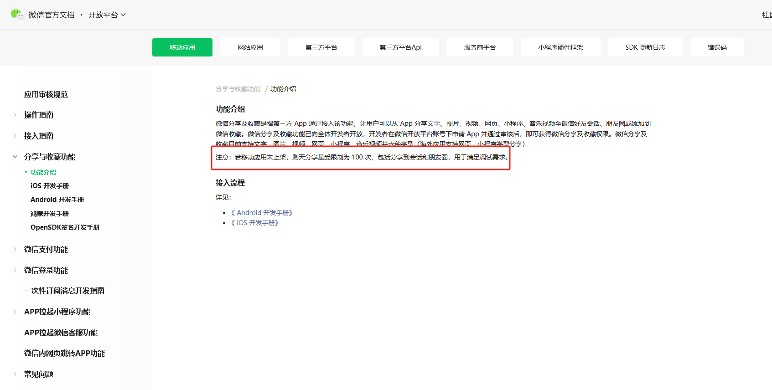Switch to the 第三方平台 tab

[321, 47]
